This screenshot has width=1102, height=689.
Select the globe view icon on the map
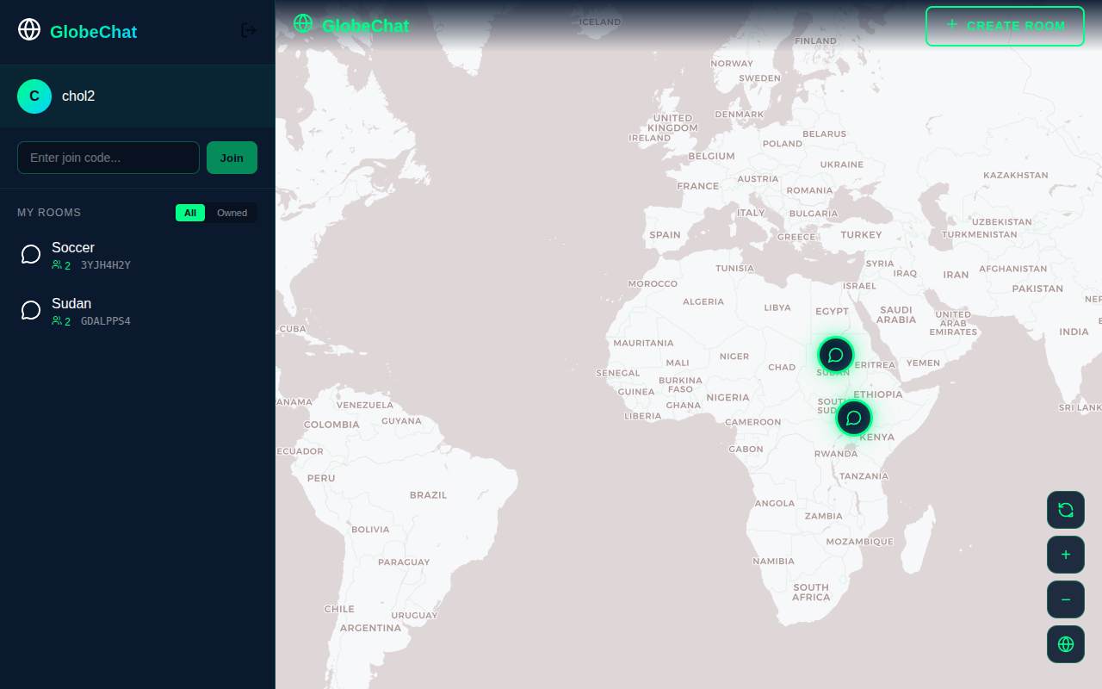click(1065, 643)
